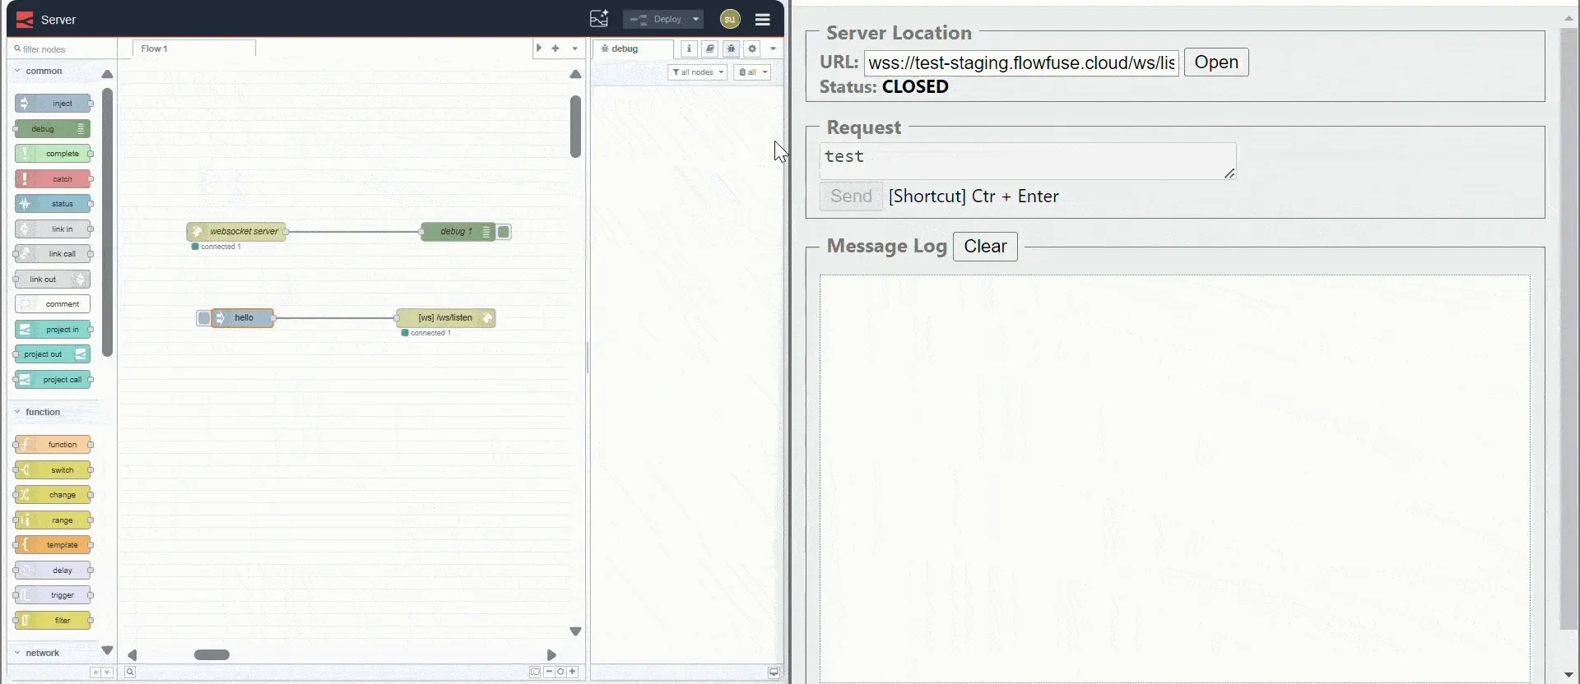Open the sidebar tabs dropdown arrow

pyautogui.click(x=773, y=49)
